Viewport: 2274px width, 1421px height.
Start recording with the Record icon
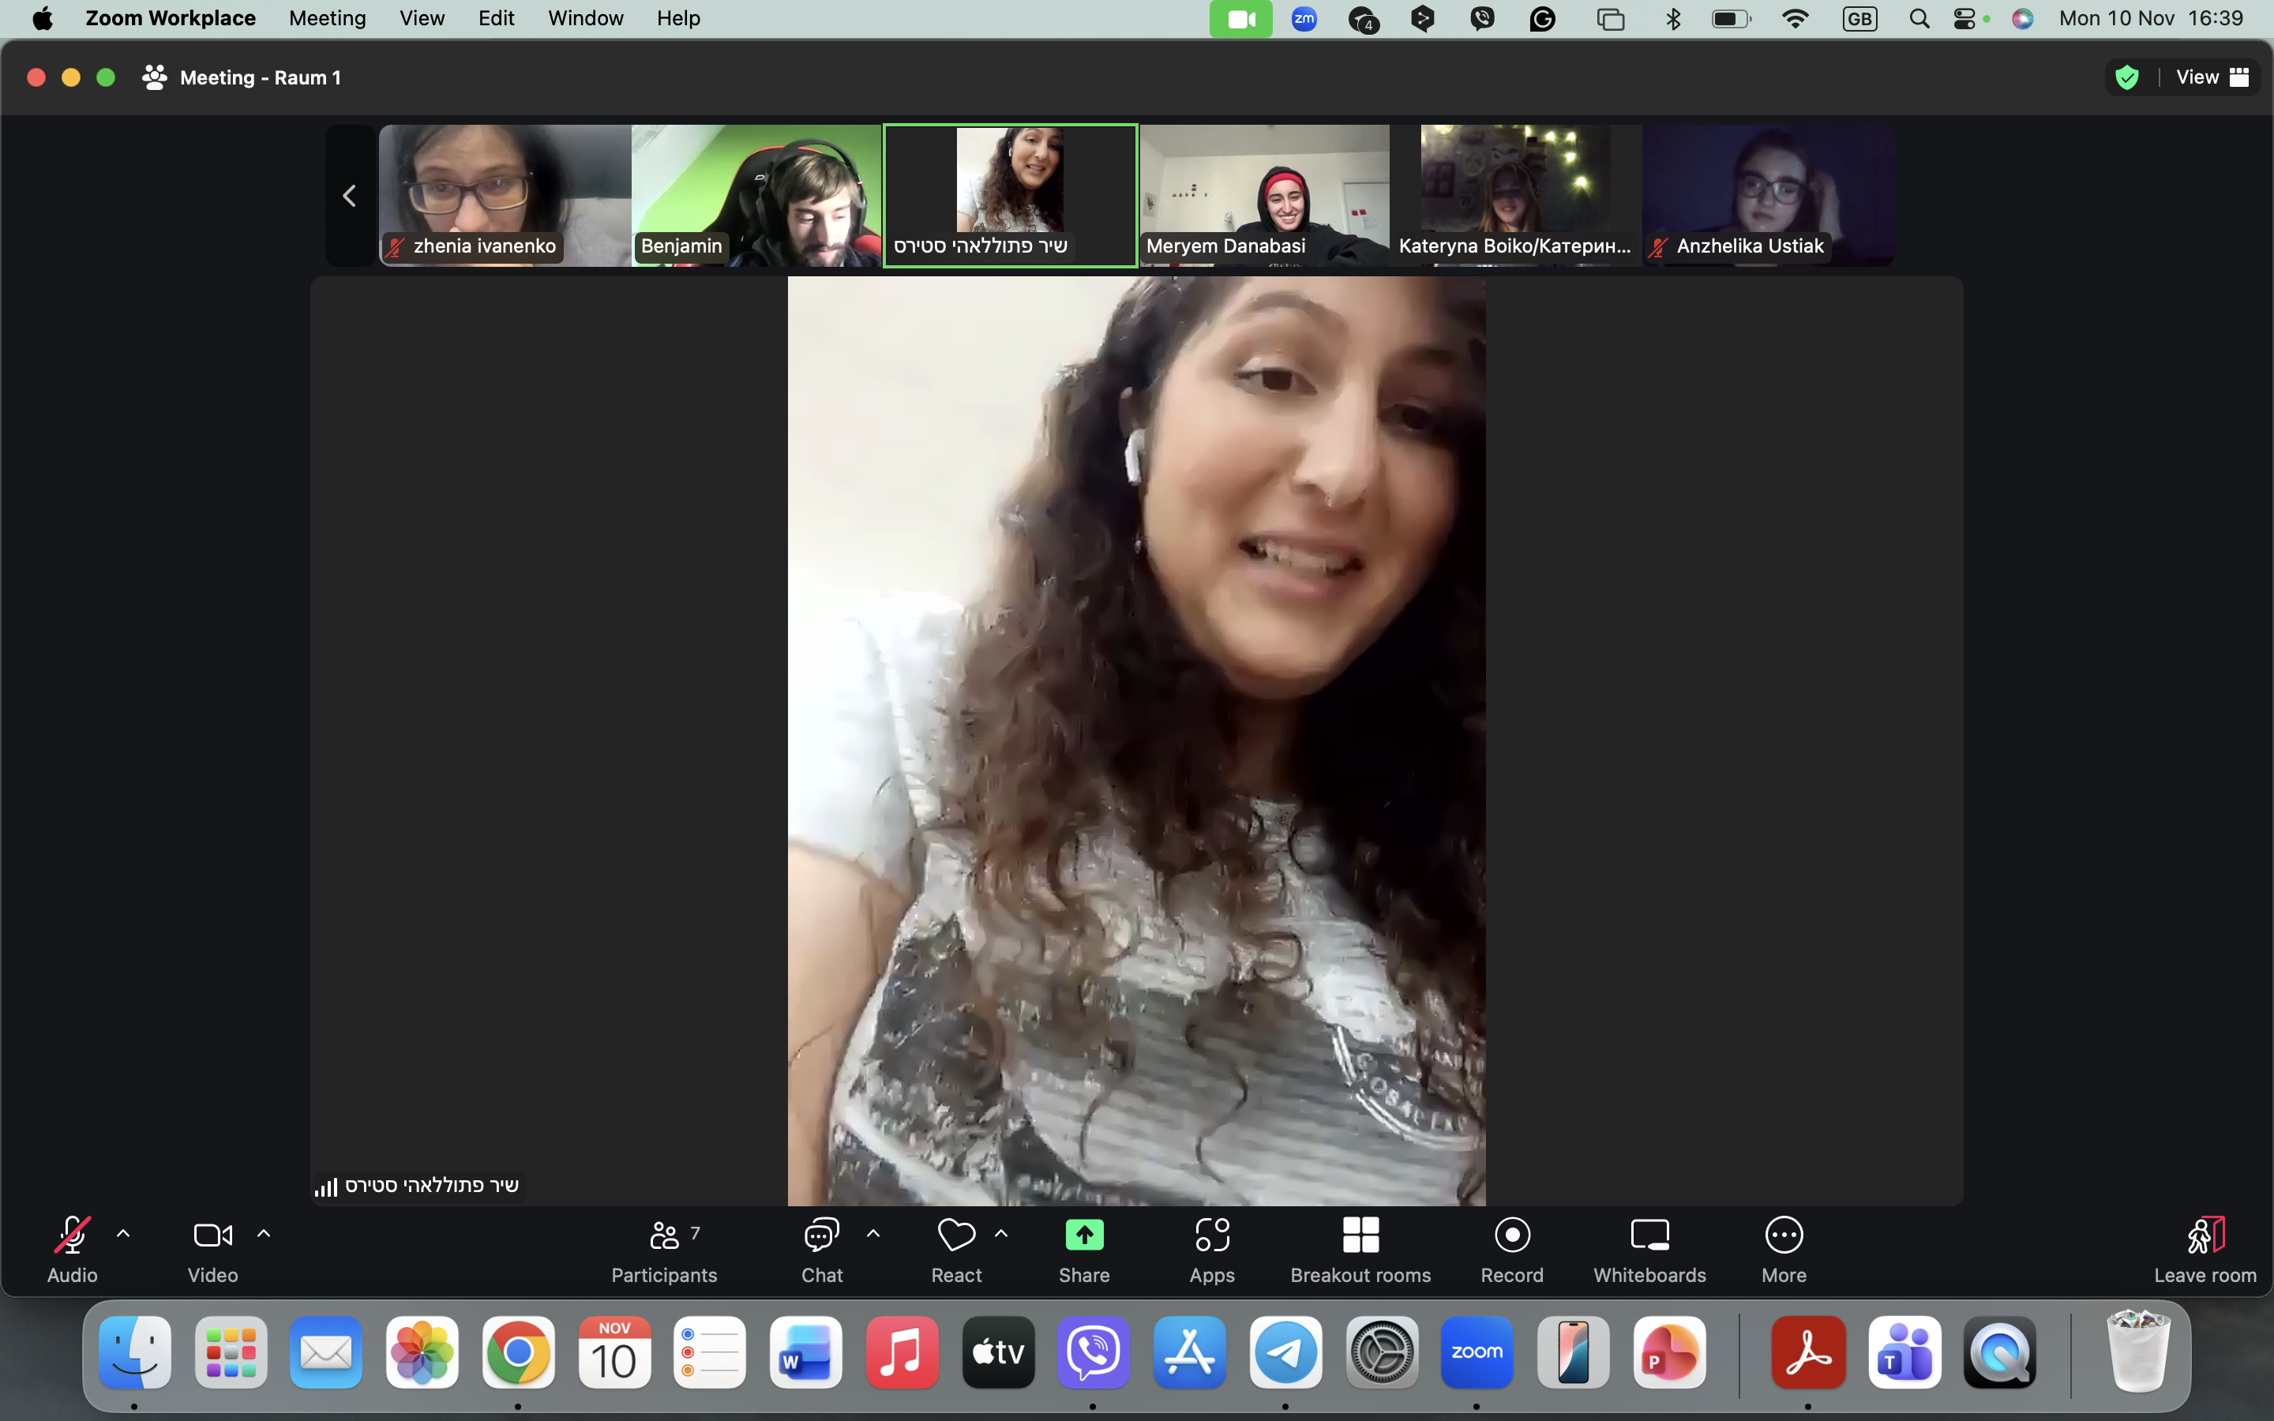1512,1235
